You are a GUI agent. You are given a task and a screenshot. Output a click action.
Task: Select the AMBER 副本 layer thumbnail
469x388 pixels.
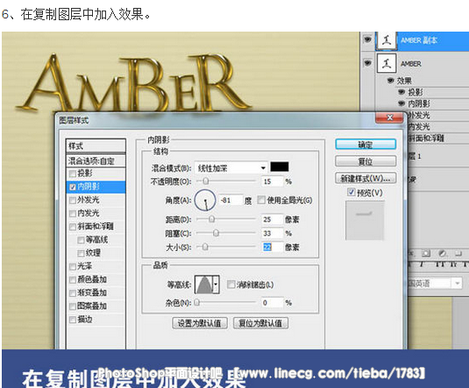pyautogui.click(x=387, y=40)
